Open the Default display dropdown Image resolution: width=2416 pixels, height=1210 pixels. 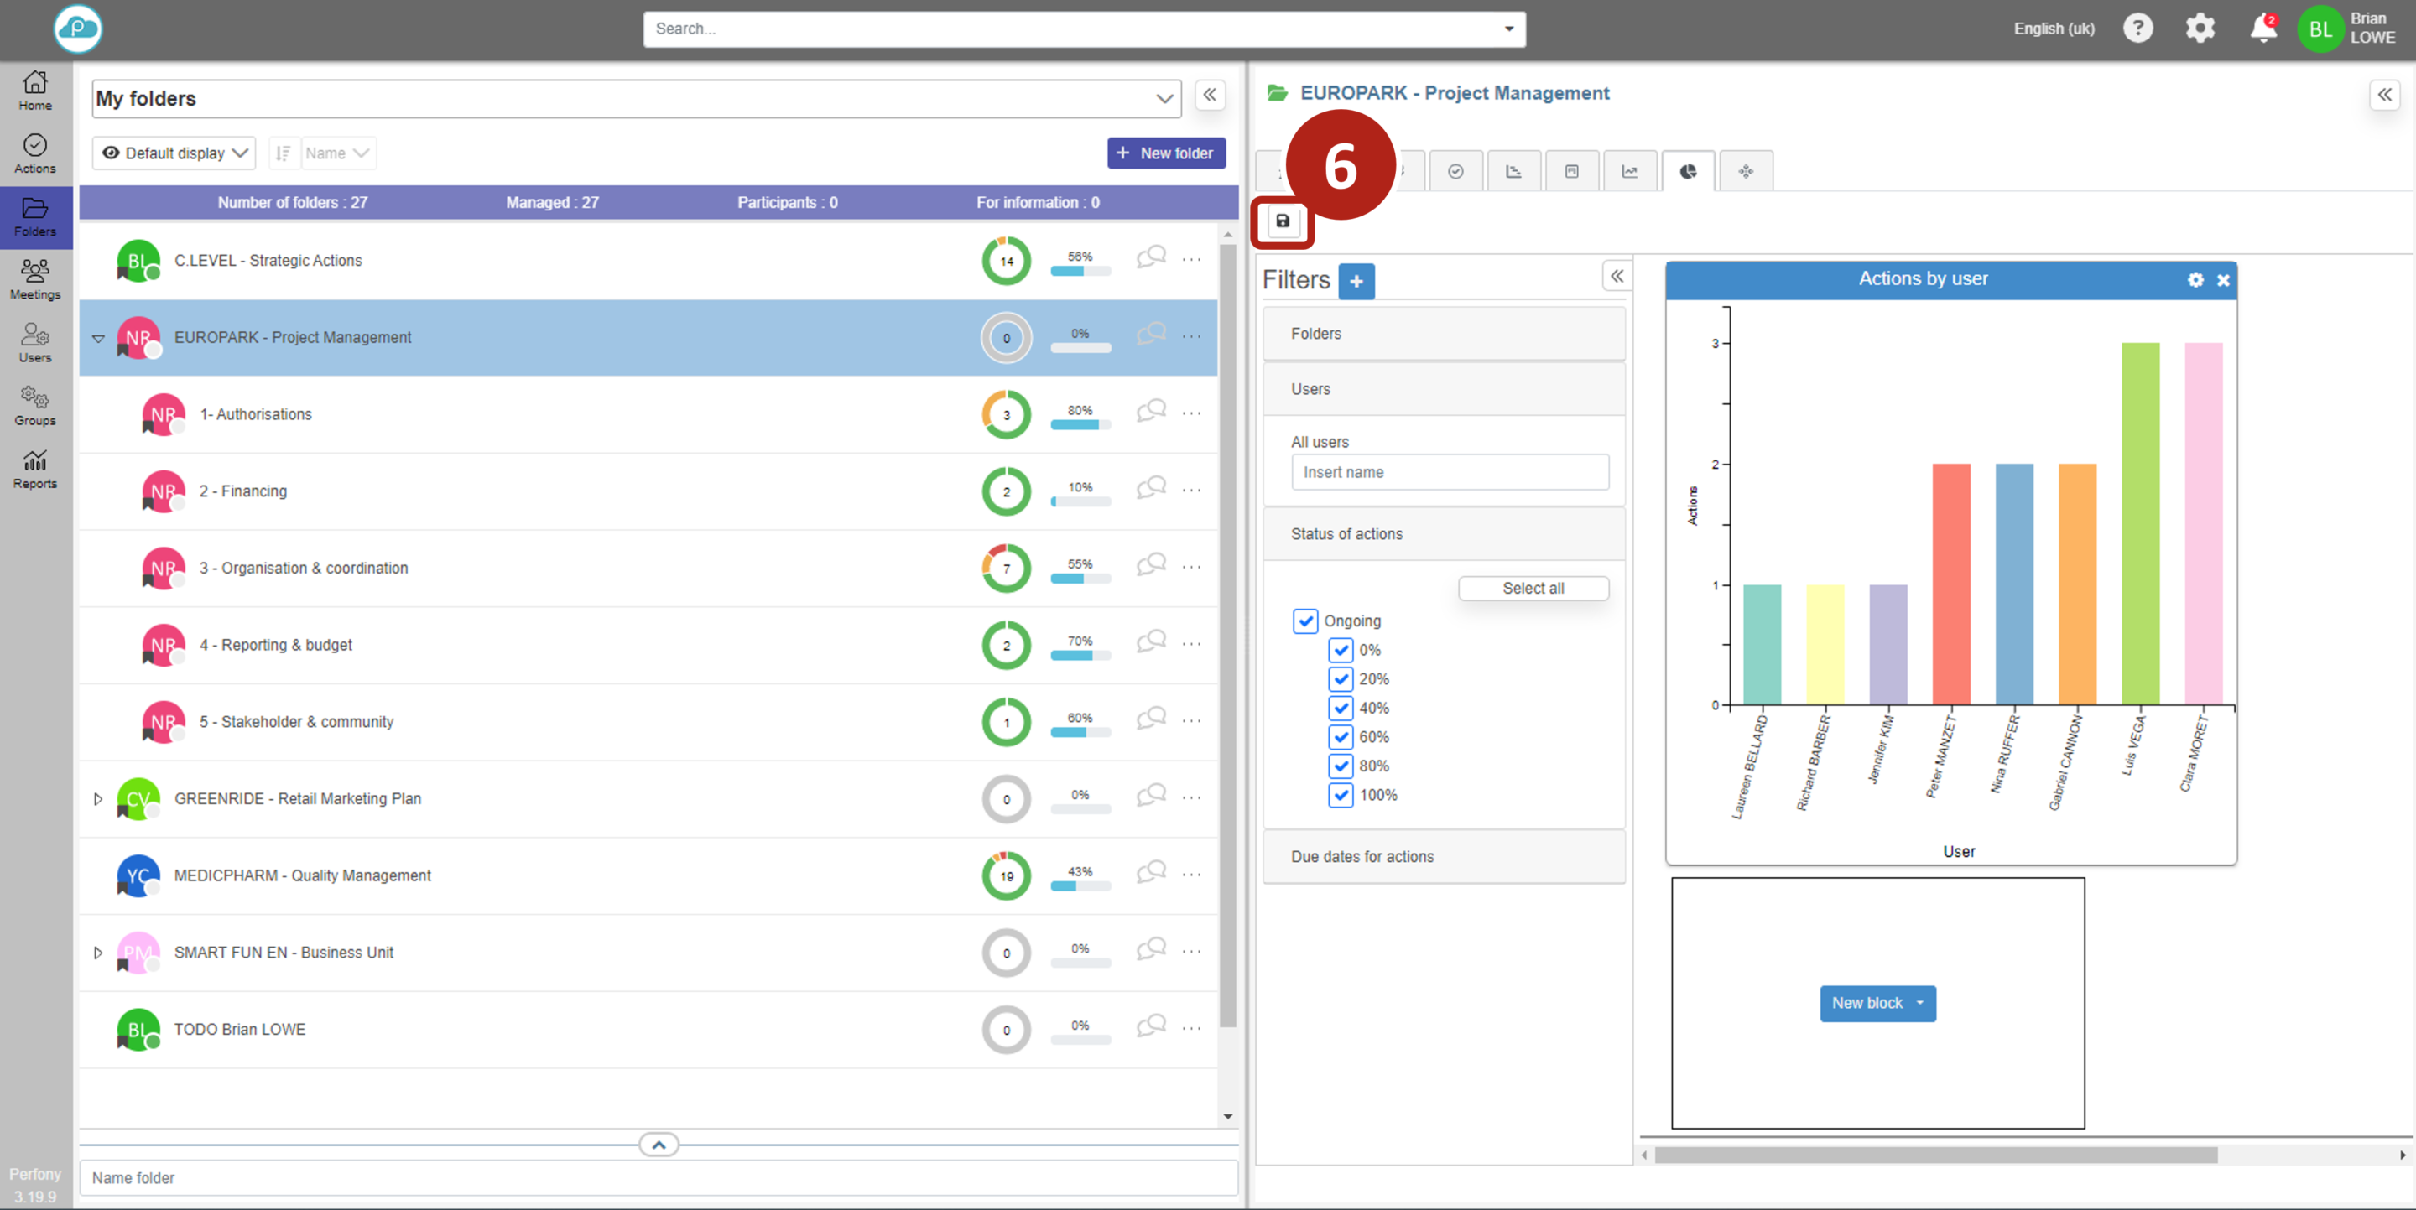[174, 153]
